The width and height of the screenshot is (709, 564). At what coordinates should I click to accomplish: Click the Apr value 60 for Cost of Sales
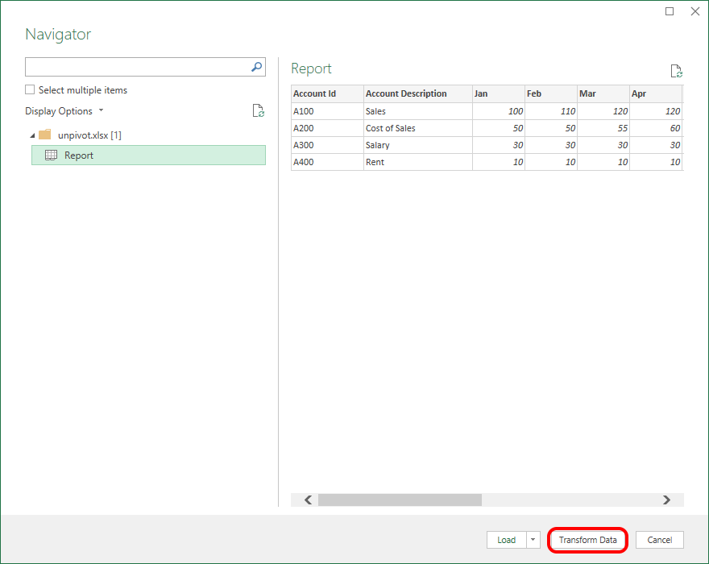(x=656, y=128)
